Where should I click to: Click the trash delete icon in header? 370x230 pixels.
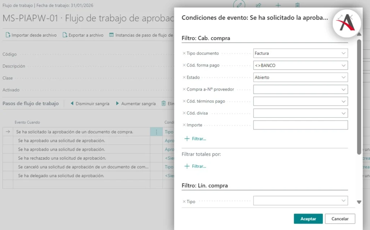pyautogui.click(x=297, y=5)
